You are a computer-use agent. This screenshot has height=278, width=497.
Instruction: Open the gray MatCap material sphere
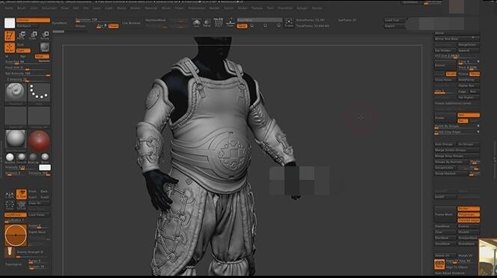[16, 140]
